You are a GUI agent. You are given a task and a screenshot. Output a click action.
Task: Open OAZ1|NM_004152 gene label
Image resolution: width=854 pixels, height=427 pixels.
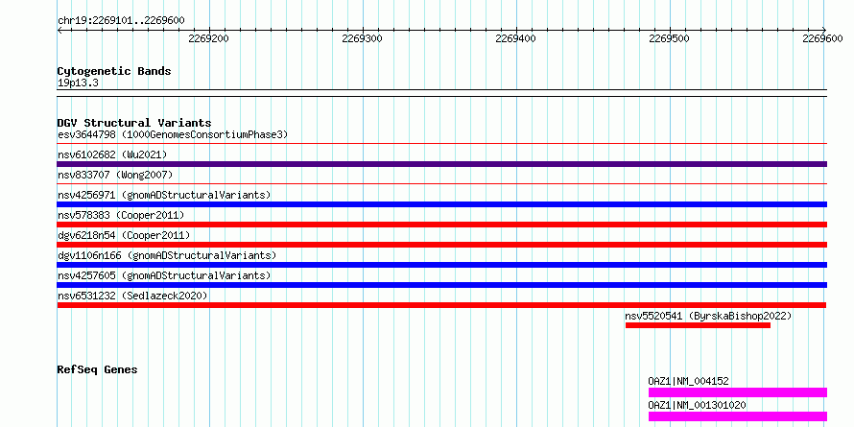(688, 381)
